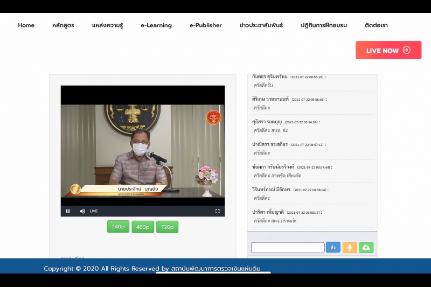Click the chat message input field

288,248
